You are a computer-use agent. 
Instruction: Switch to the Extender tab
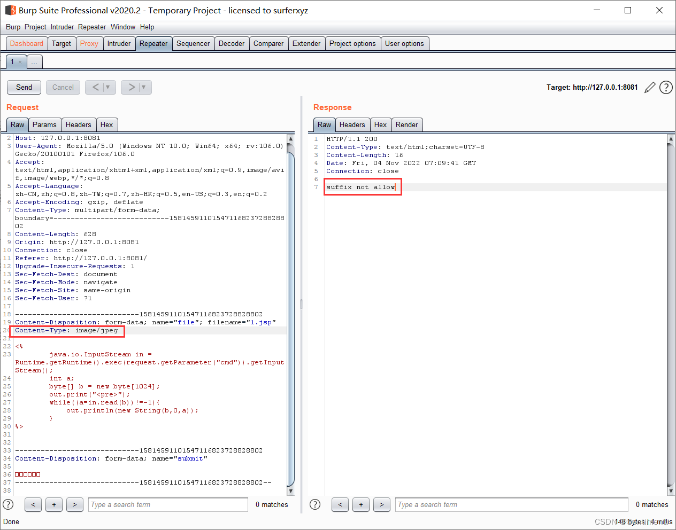click(x=306, y=43)
